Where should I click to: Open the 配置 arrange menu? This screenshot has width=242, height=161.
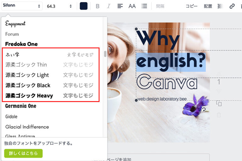208,6
